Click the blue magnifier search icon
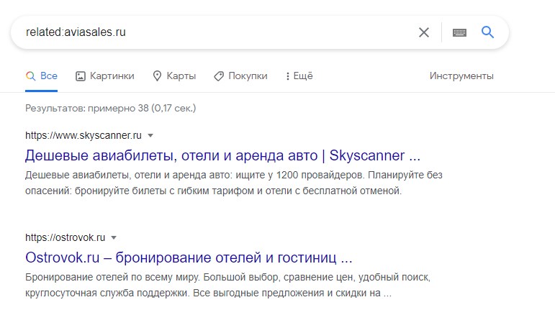 (487, 32)
